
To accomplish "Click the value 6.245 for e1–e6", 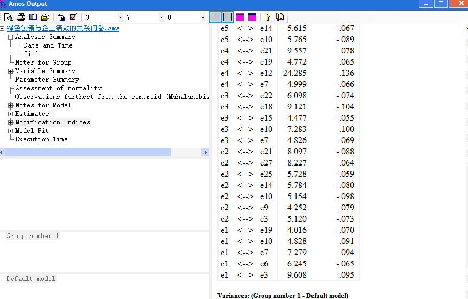I will point(297,264).
